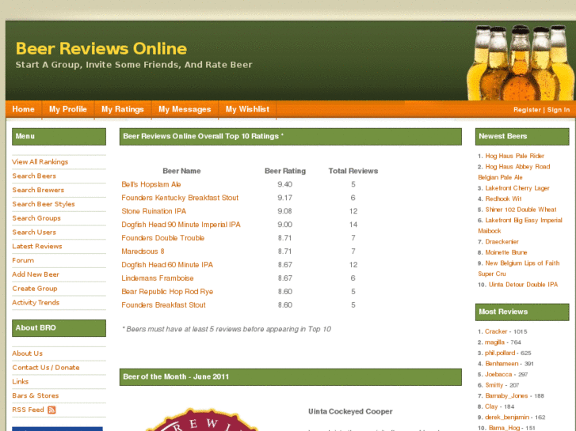This screenshot has height=431, width=576.
Task: Open reviewer Joebacca's profile
Action: 498,375
